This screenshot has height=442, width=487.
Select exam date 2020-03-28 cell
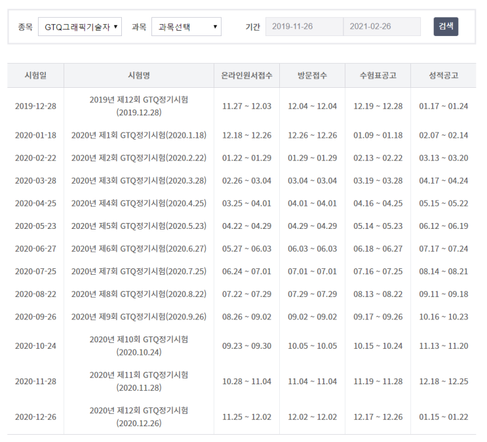click(35, 181)
